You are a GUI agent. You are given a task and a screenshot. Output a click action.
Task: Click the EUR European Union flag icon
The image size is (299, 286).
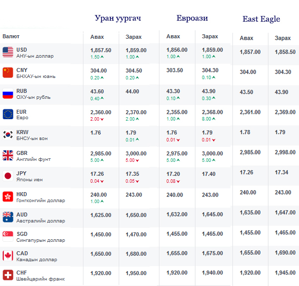tap(8, 114)
